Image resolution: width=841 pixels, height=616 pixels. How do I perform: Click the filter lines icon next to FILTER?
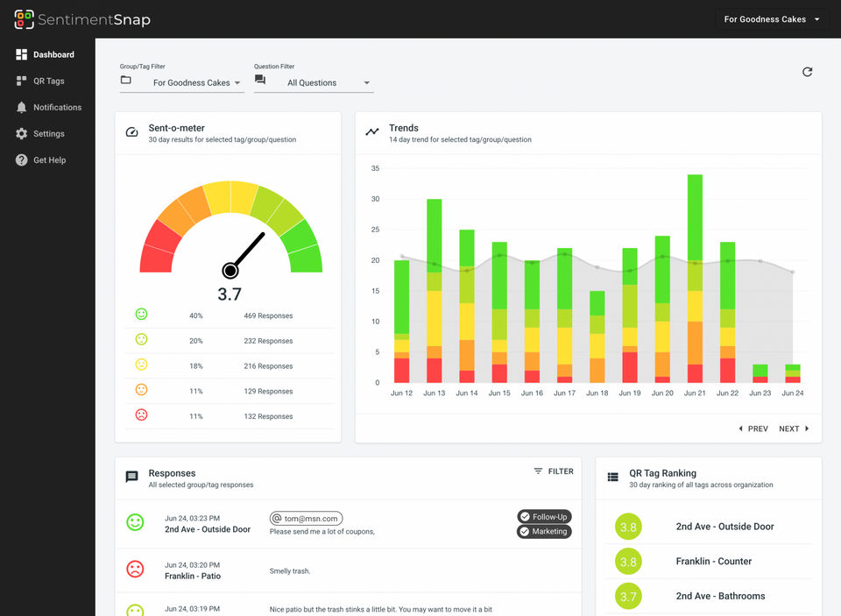(x=538, y=471)
